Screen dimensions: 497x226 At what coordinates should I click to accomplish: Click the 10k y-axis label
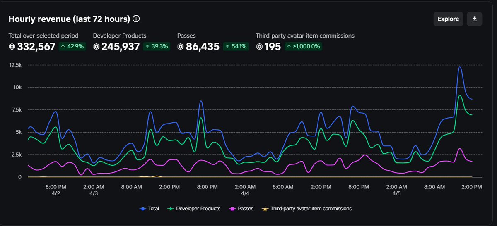tap(17, 87)
